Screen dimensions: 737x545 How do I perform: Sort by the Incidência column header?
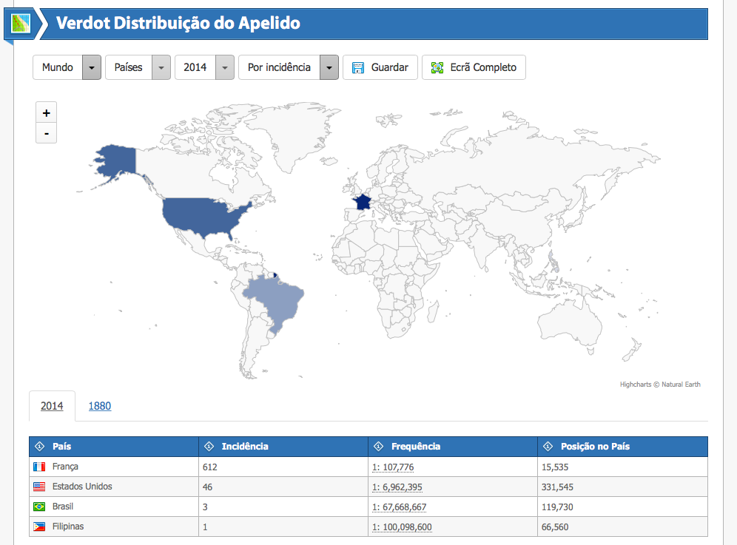[x=283, y=447]
